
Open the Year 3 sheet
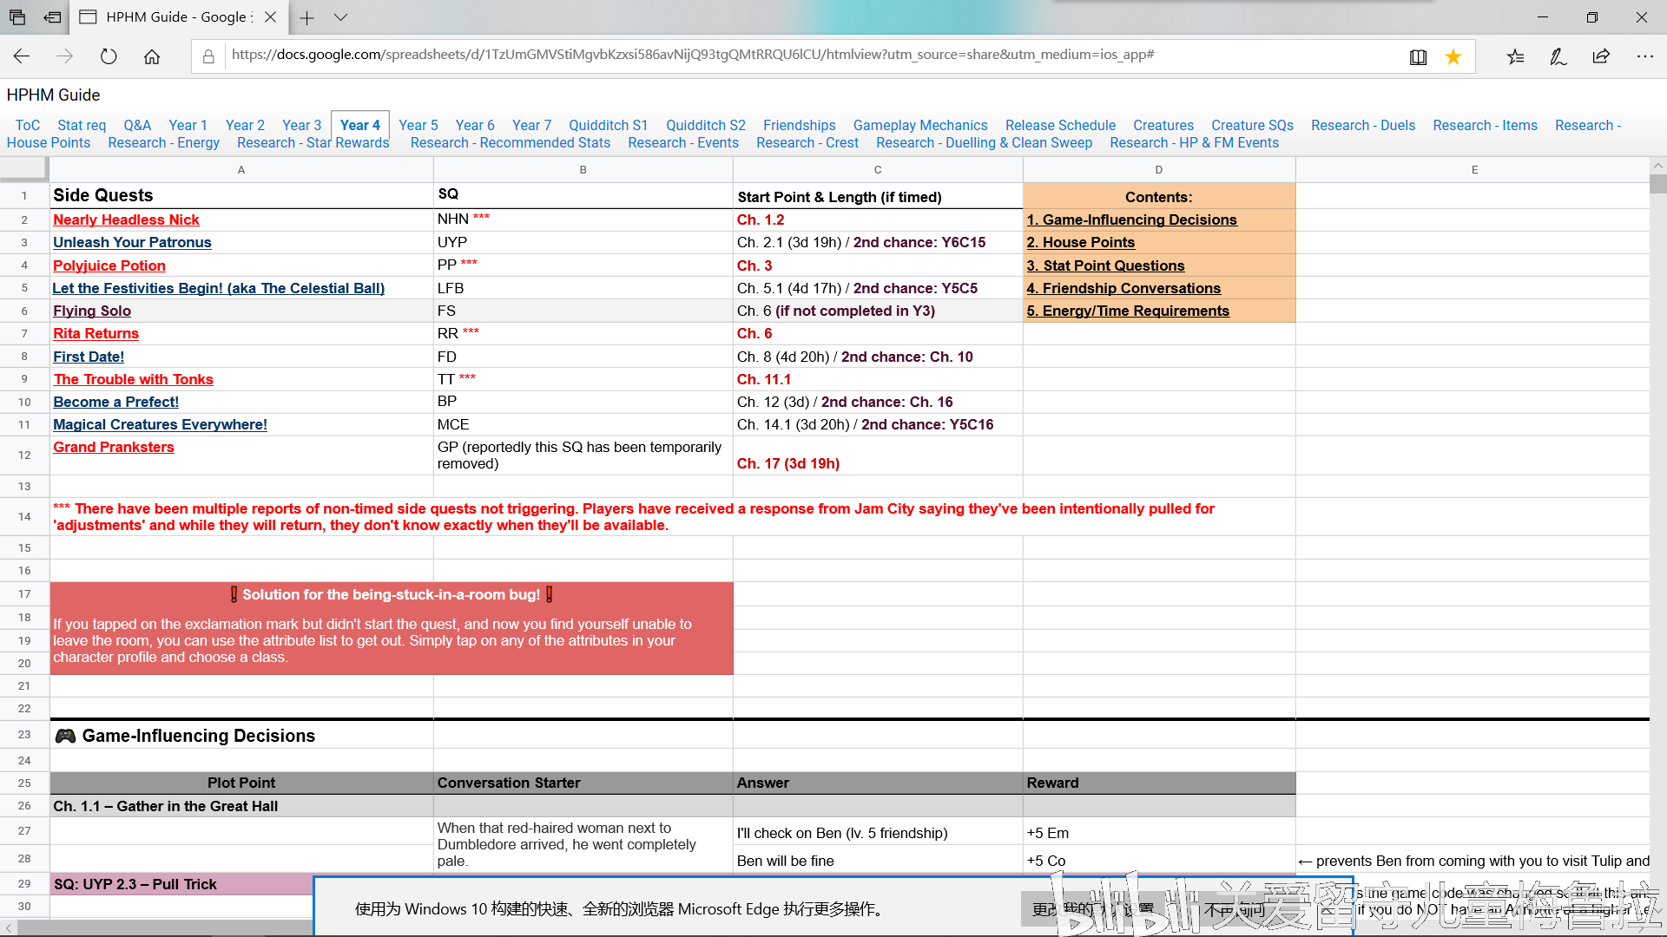[x=302, y=125]
